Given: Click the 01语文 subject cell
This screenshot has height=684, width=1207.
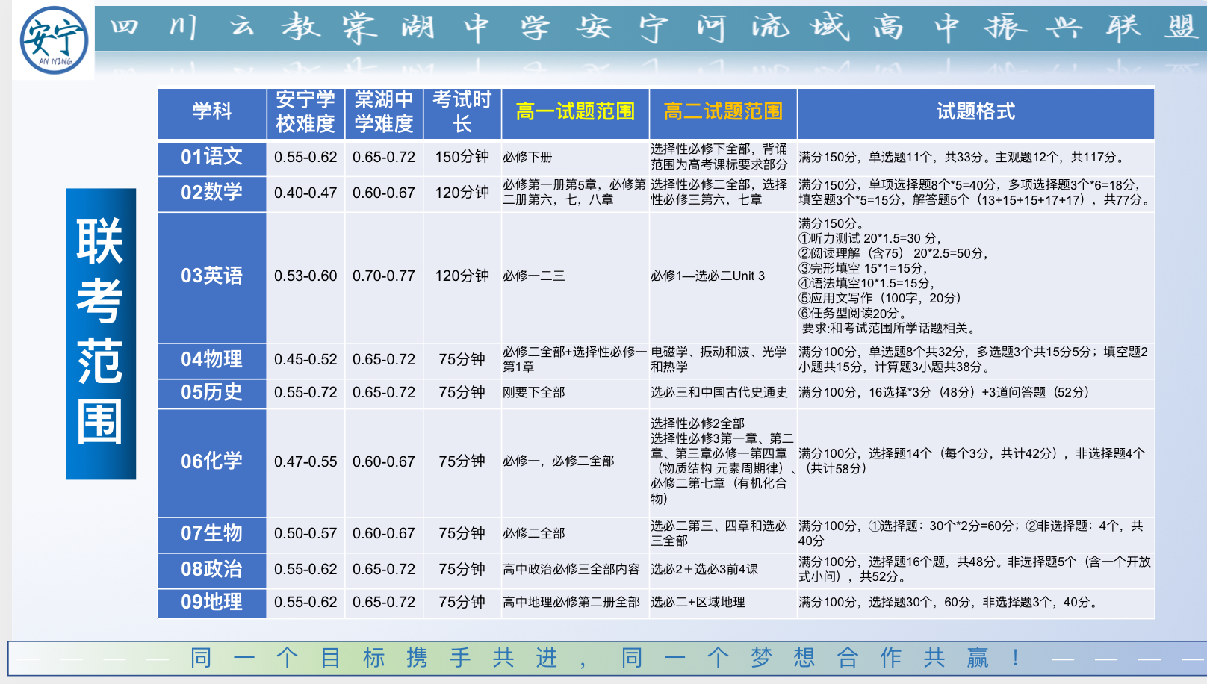Looking at the screenshot, I should click(212, 158).
